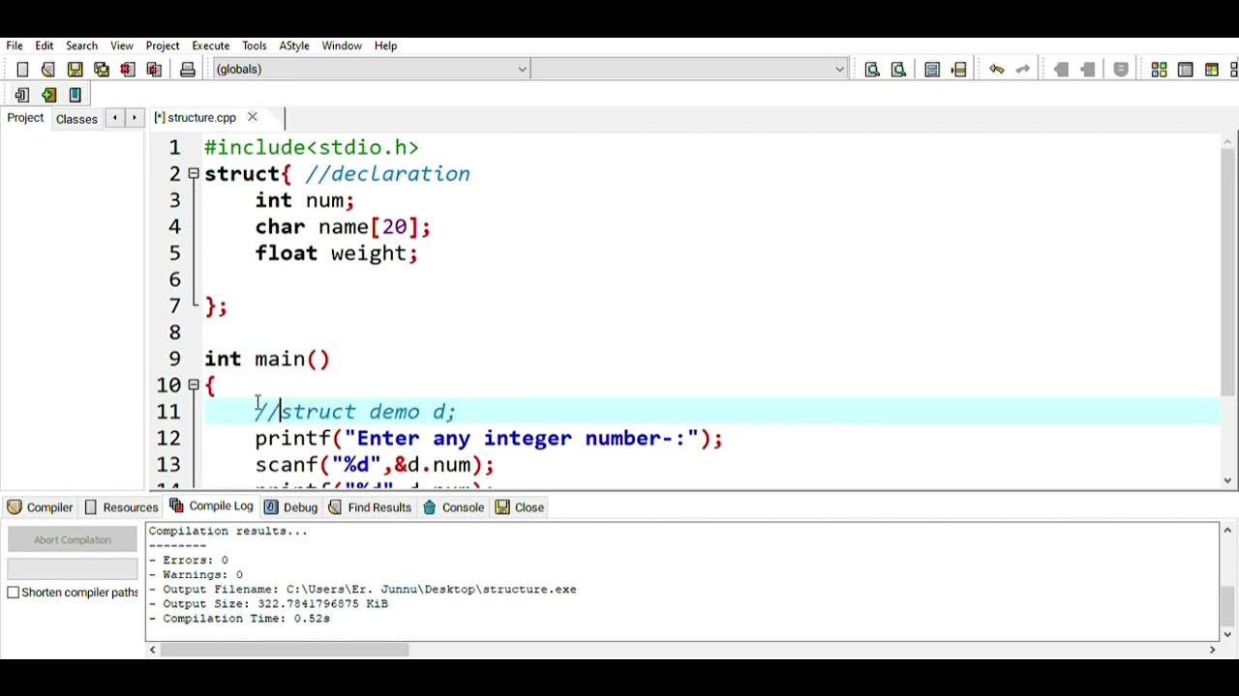Open the Edit menu

click(x=45, y=45)
